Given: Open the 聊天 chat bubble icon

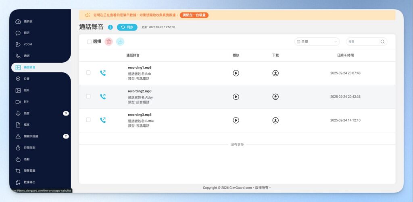Looking at the screenshot, I should 18,33.
